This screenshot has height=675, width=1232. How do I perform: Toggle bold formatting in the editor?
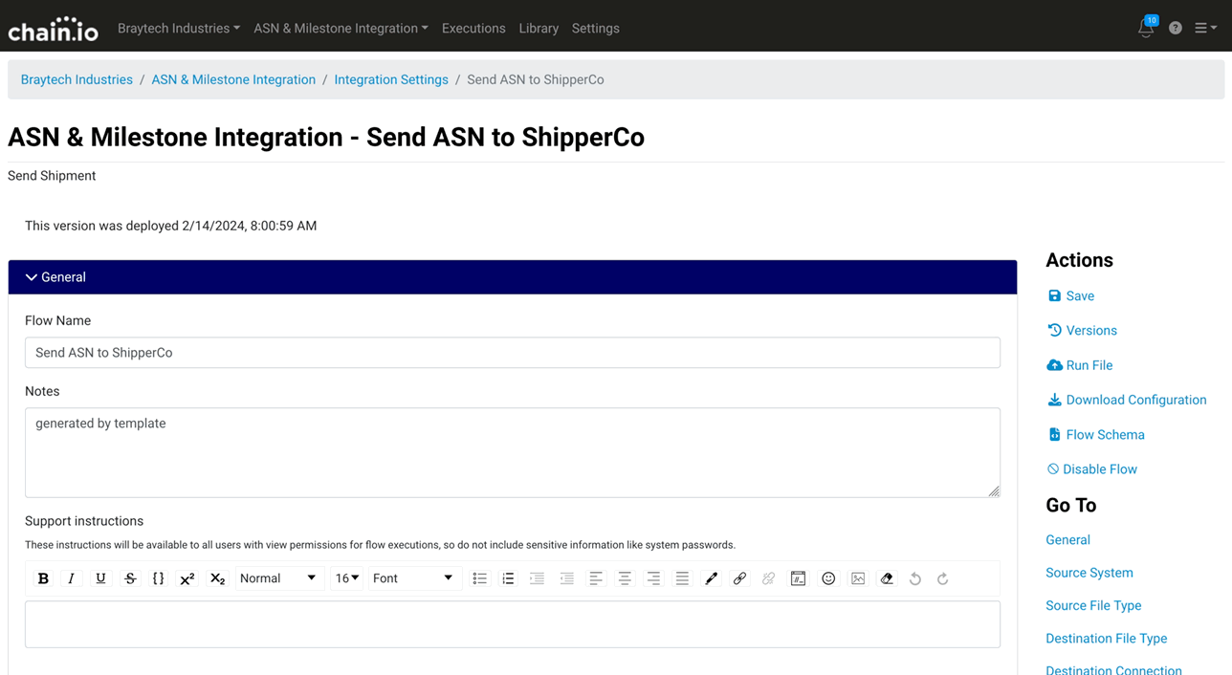pyautogui.click(x=43, y=578)
